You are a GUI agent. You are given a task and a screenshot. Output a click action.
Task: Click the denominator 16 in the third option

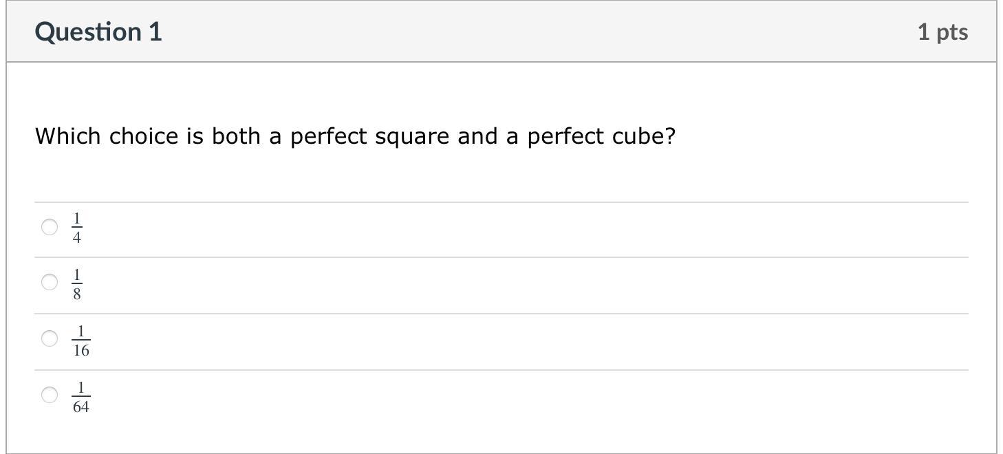click(x=81, y=350)
